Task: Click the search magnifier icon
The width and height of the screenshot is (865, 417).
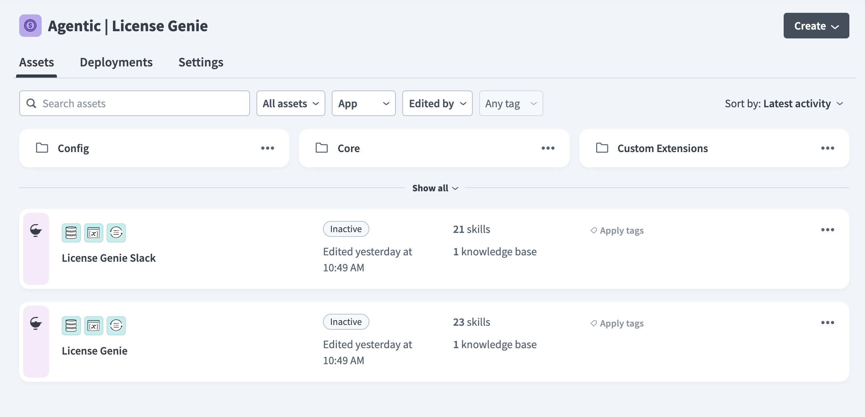Action: 31,103
